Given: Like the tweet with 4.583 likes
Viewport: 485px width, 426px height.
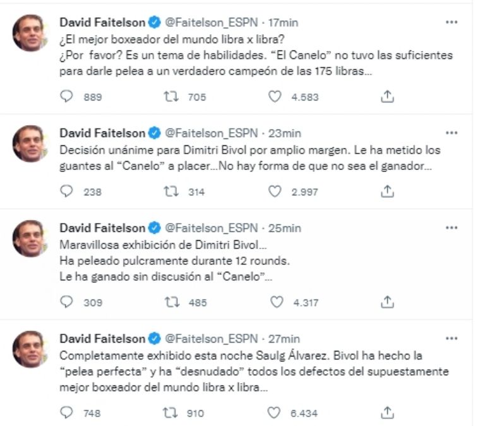Looking at the screenshot, I should pos(274,97).
